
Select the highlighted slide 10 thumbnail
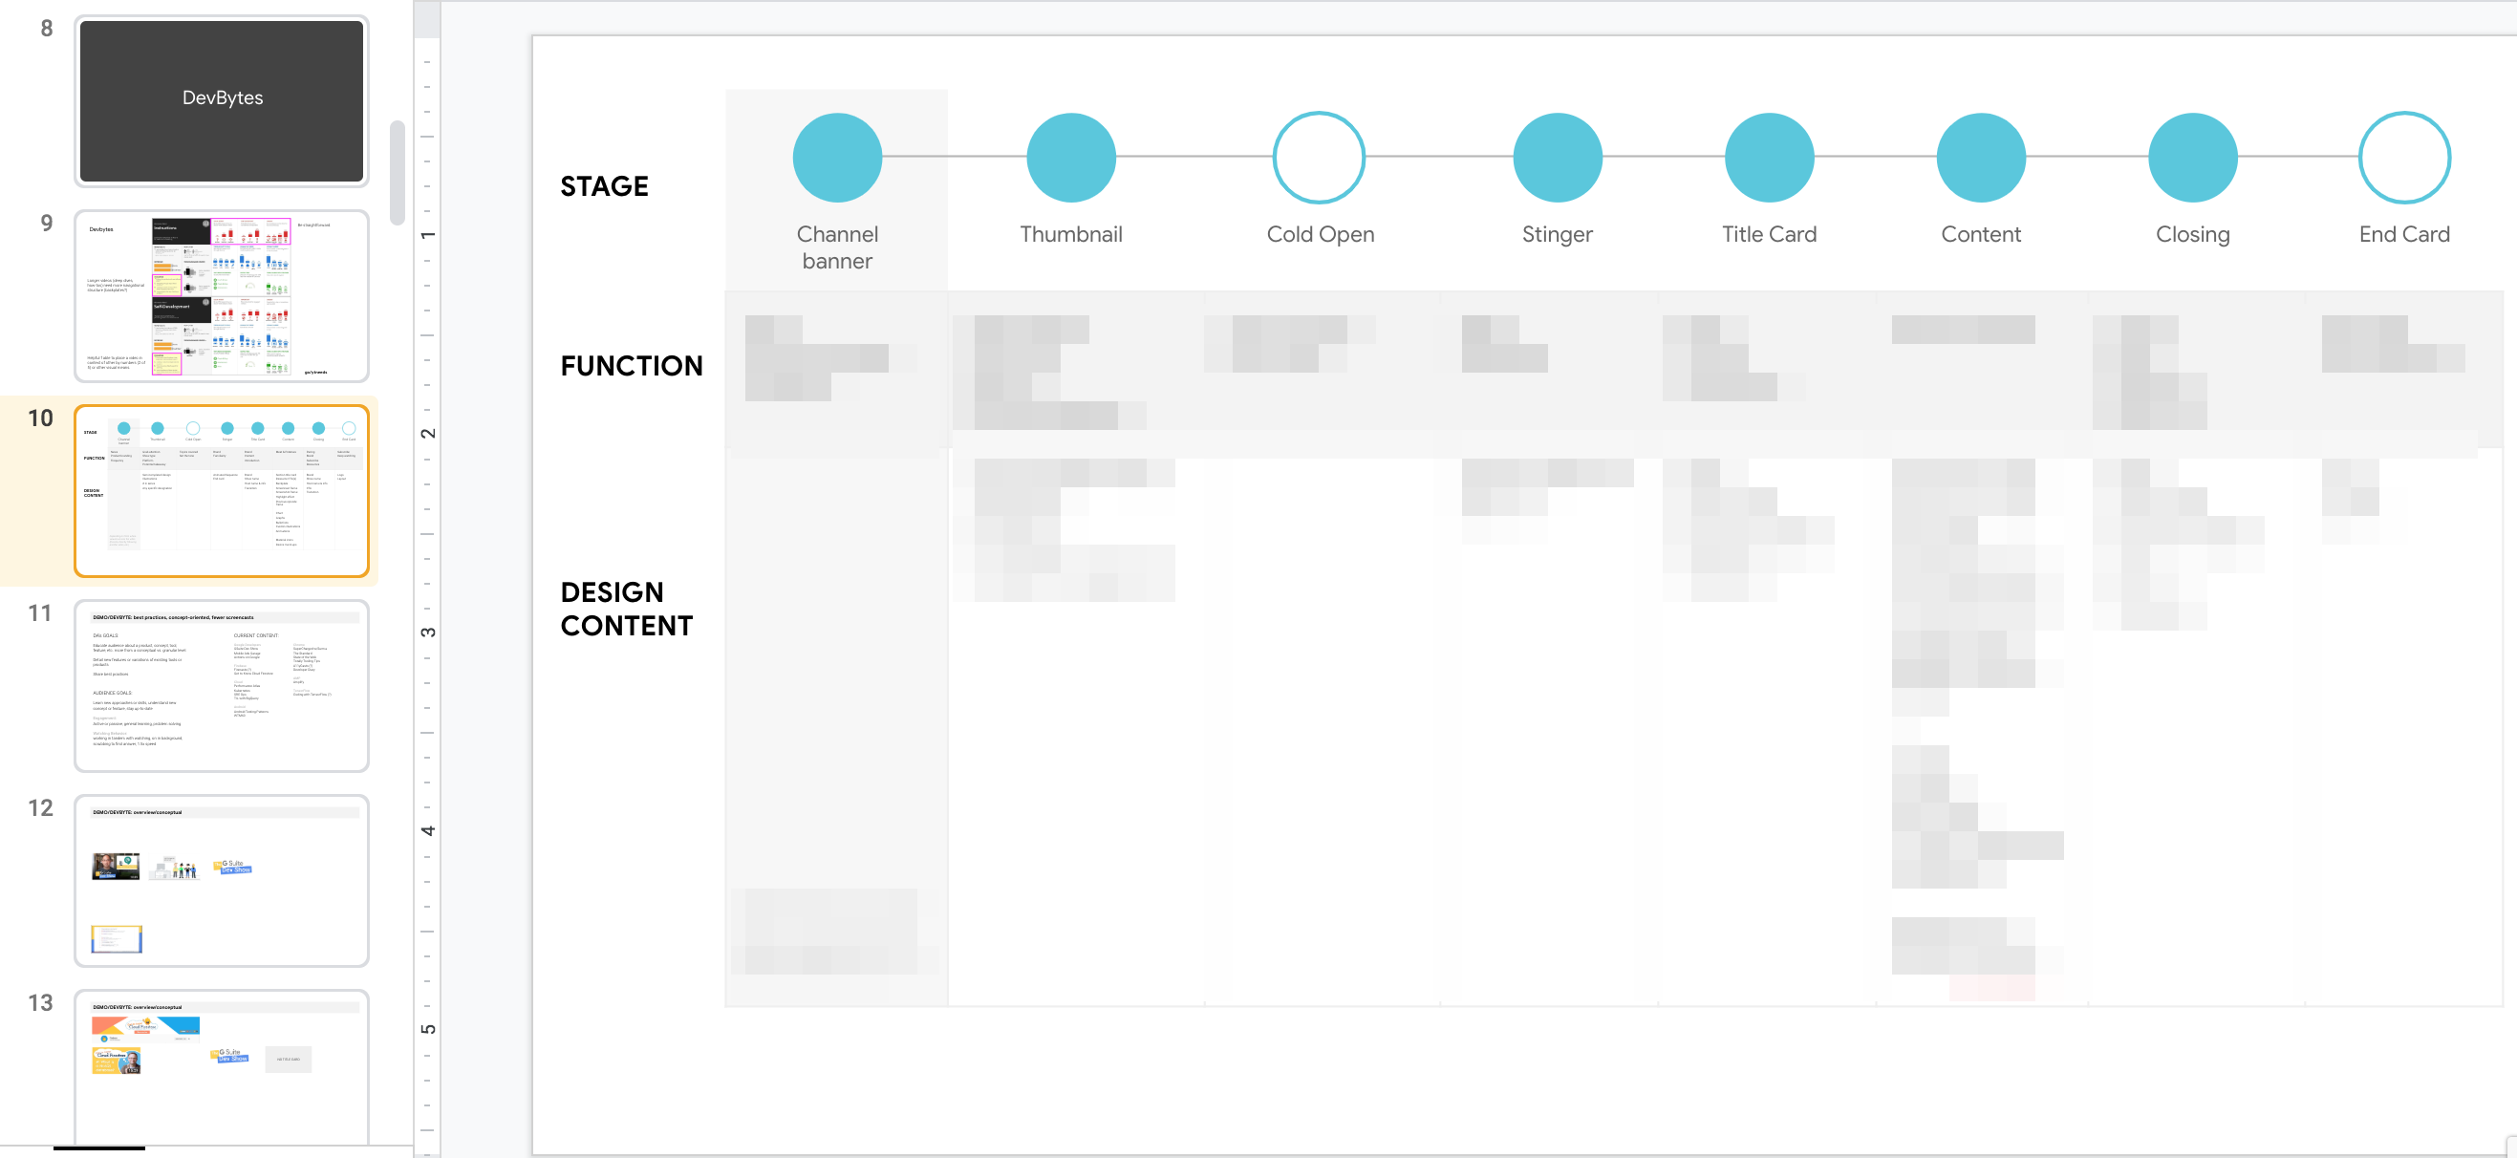[222, 490]
